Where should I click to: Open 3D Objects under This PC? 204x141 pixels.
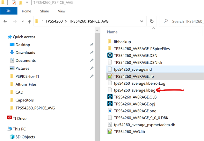click(25, 137)
